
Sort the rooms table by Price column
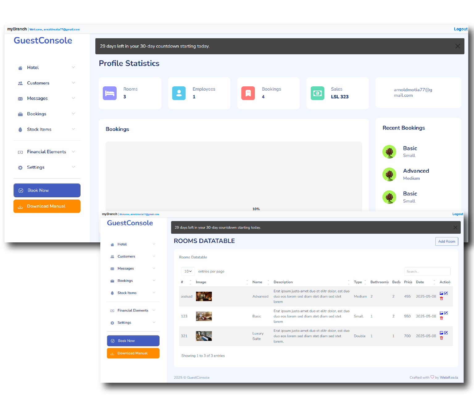click(x=408, y=282)
